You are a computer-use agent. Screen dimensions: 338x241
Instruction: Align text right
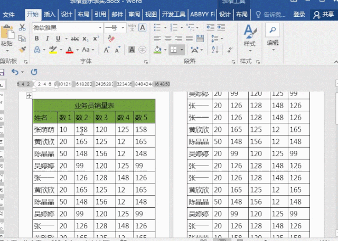coord(179,38)
